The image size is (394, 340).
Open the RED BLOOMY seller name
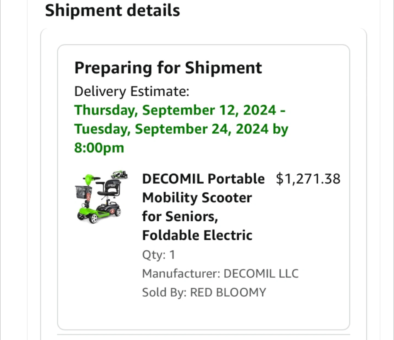tap(228, 292)
